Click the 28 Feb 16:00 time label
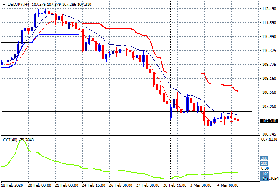This screenshot has height=190, width=279. click(175, 185)
